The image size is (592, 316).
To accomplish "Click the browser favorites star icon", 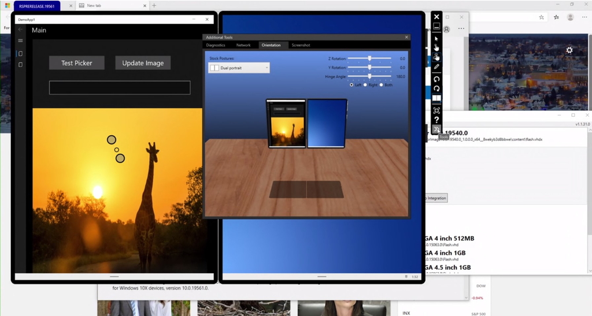I will pos(541,17).
